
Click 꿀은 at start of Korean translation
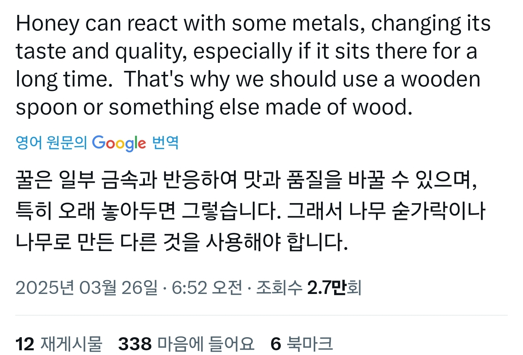(x=34, y=179)
